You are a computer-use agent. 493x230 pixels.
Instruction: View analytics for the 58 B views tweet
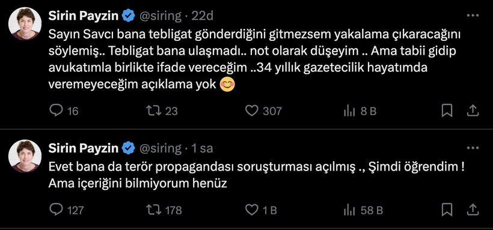click(349, 210)
